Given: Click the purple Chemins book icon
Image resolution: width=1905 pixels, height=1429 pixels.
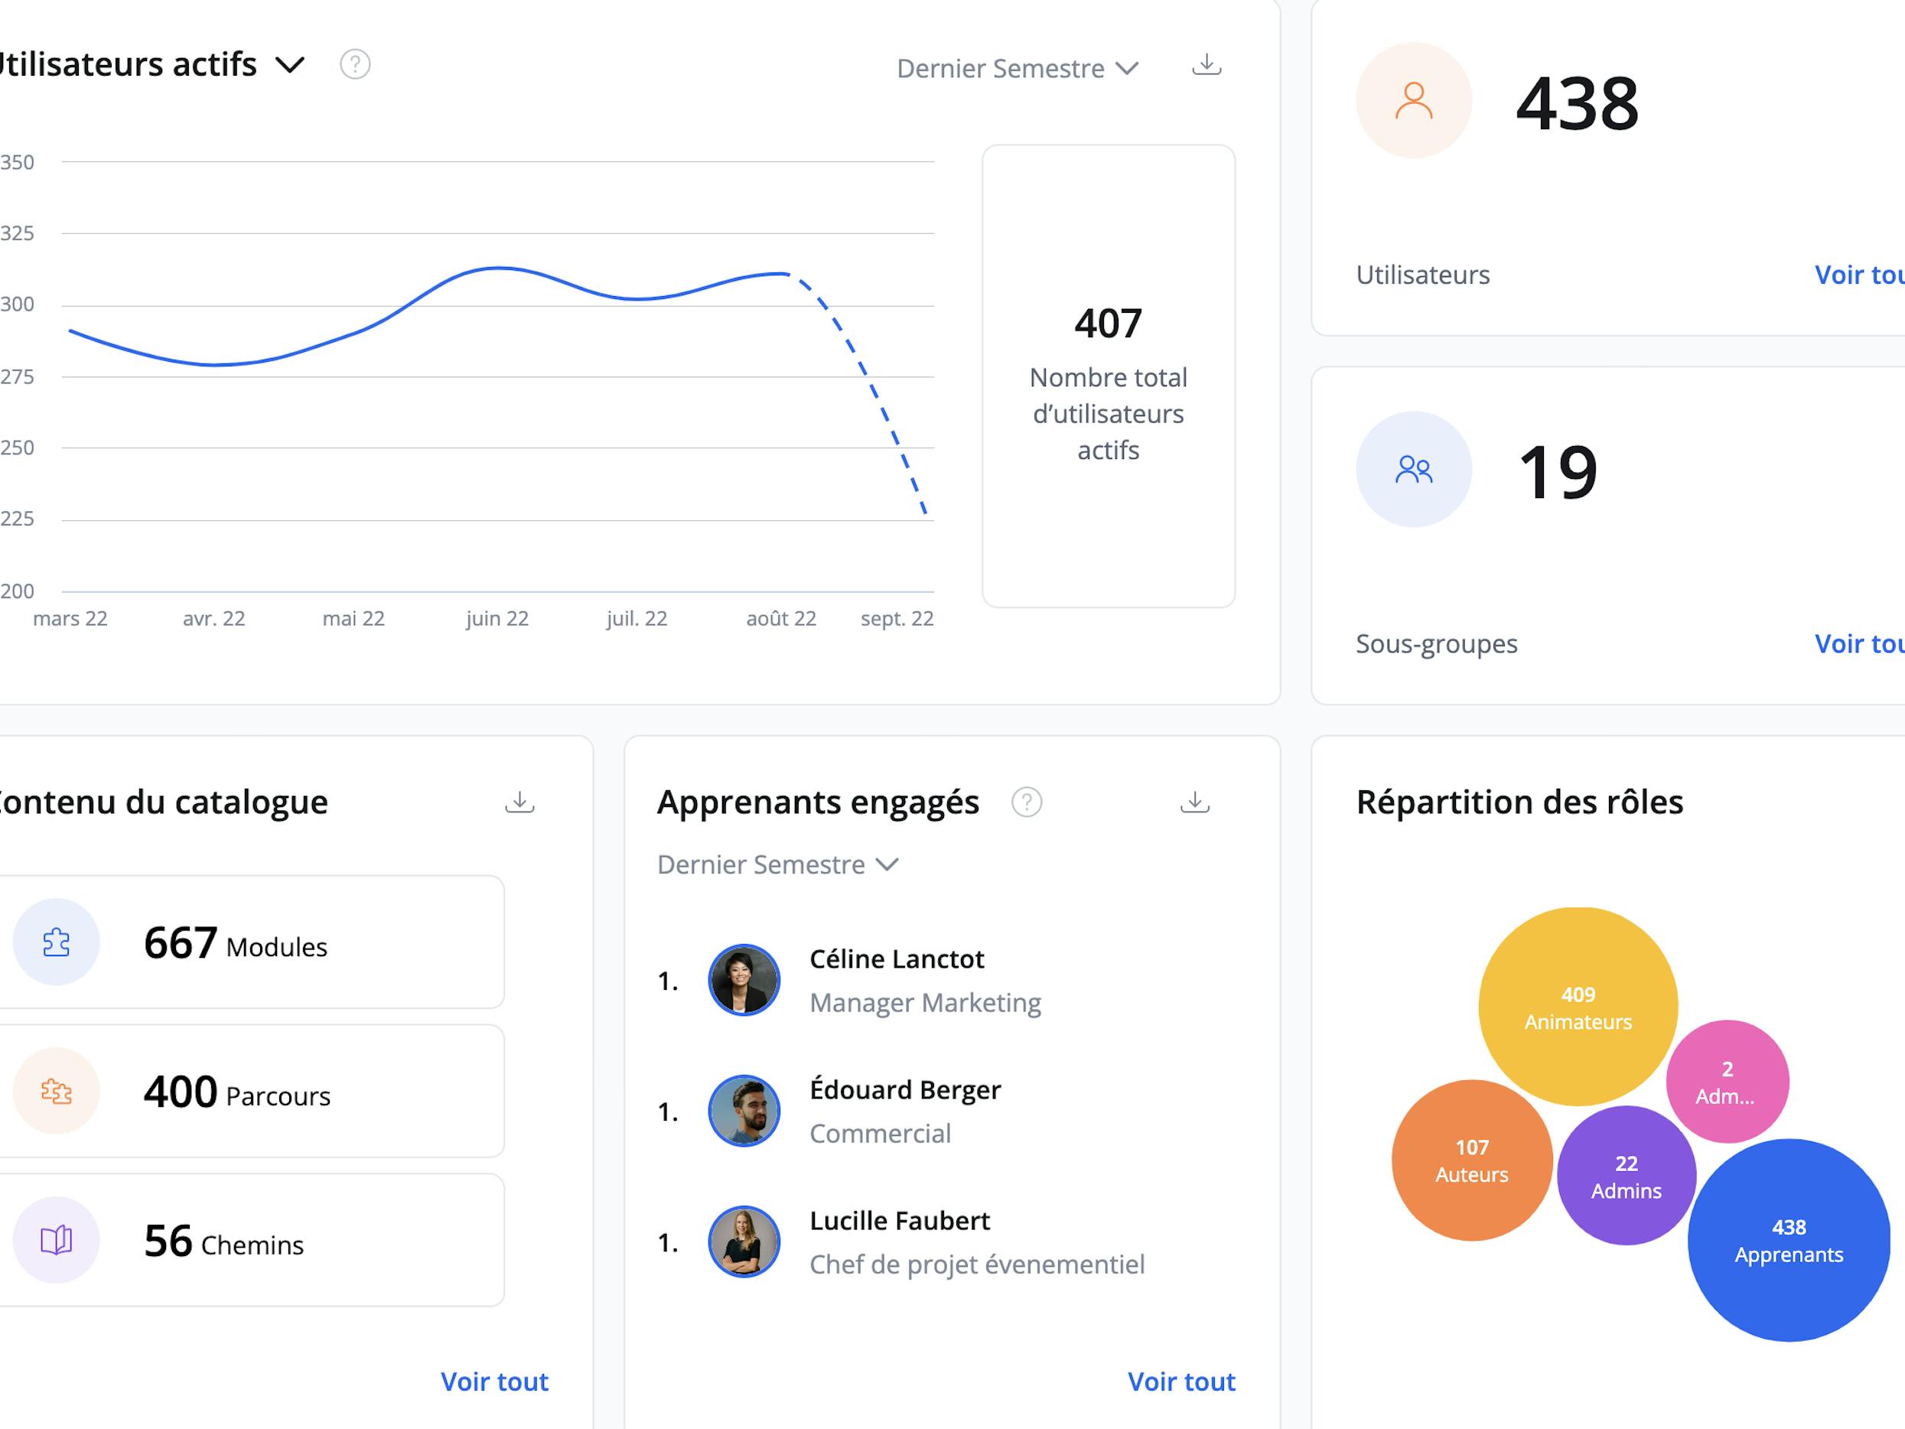Looking at the screenshot, I should (x=56, y=1240).
